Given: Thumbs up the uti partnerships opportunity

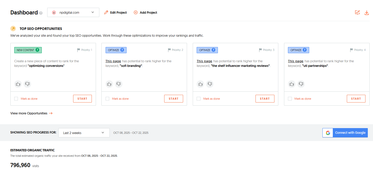Looking at the screenshot, I should coord(292,84).
